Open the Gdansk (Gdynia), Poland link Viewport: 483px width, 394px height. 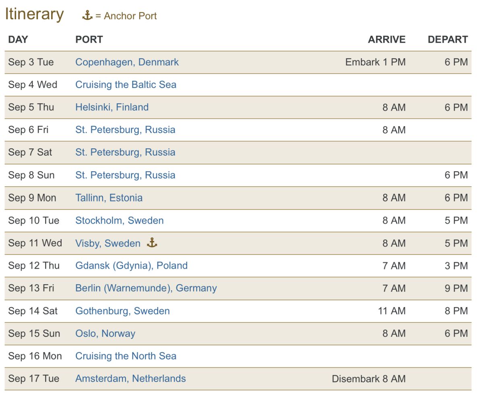click(131, 266)
